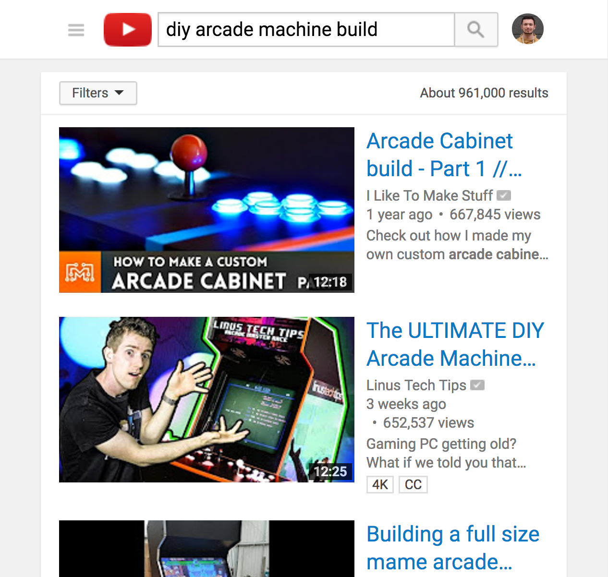Viewport: 608px width, 577px height.
Task: Open the I Like To Make Stuff channel
Action: click(x=429, y=195)
